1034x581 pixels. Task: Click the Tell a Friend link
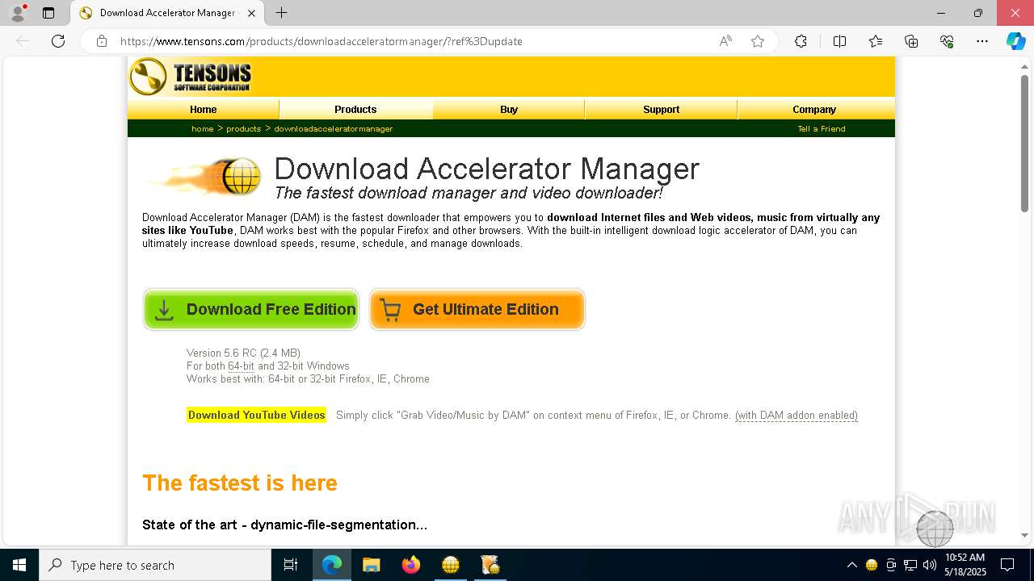click(x=822, y=129)
